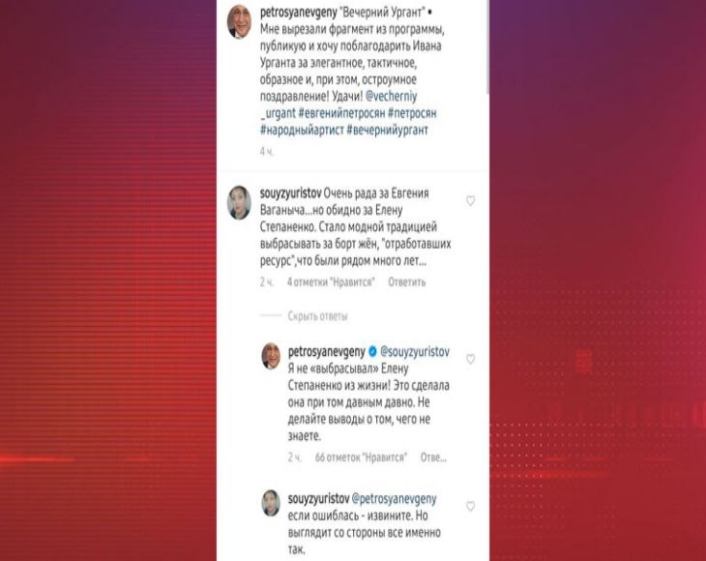This screenshot has height=561, width=706.
Task: Open the @souyzyuristov mention in Petrosyan's reply
Action: point(415,352)
